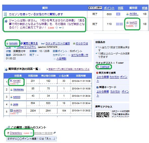The image size is (149, 143).
Task: Open AKIBA.. questioner profile
Action: (x=134, y=14)
